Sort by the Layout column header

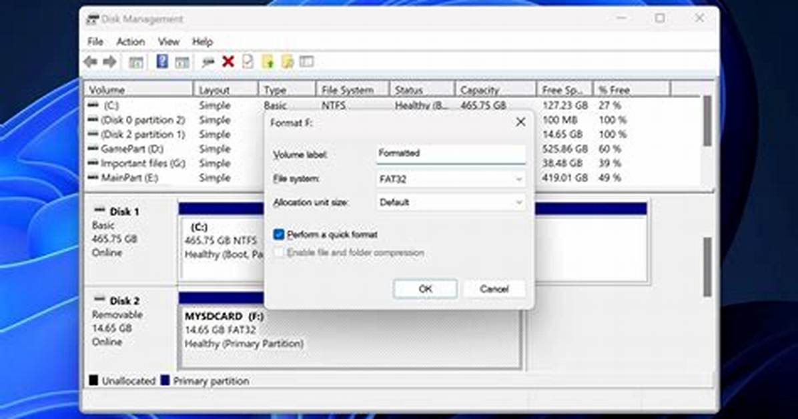(226, 89)
